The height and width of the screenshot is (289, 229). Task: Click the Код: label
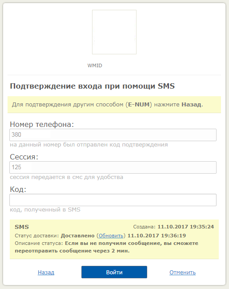(18, 189)
